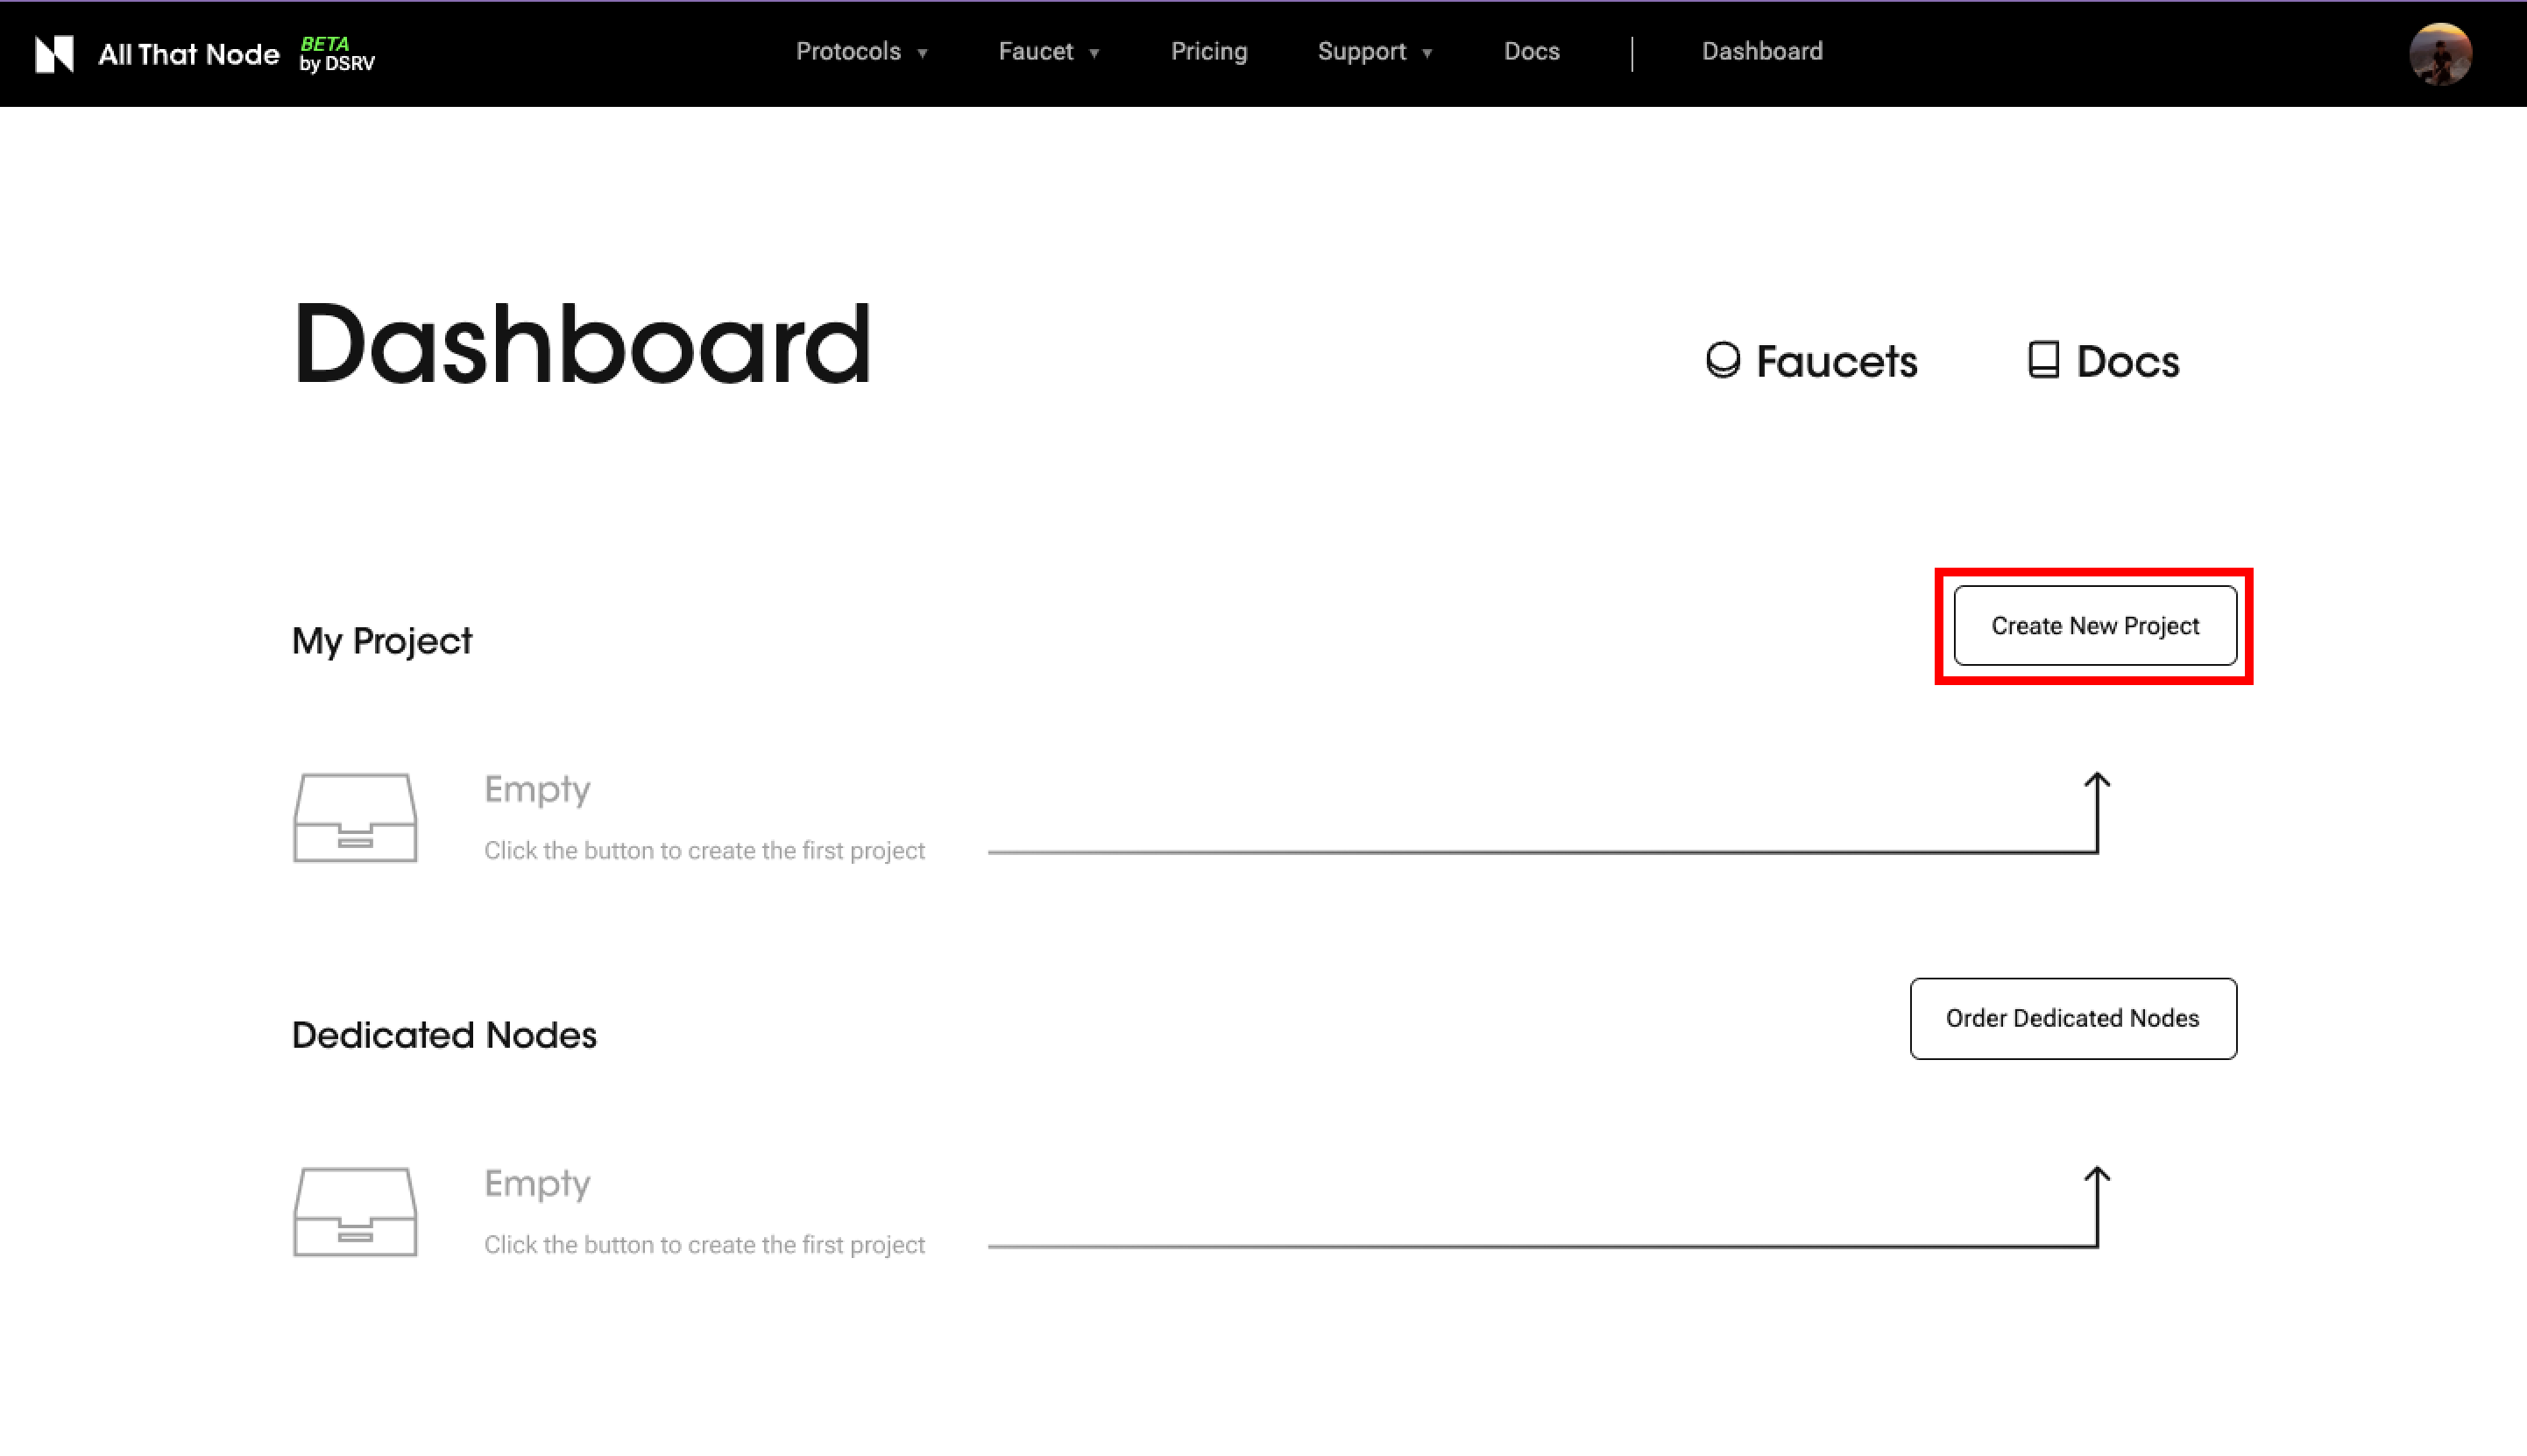Click the Order Dedicated Nodes button
This screenshot has width=2527, height=1456.
[2073, 1019]
